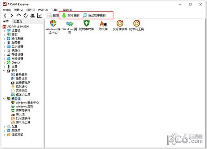Expand the 计算机 tree node
This screenshot has width=207, height=149.
point(4,31)
